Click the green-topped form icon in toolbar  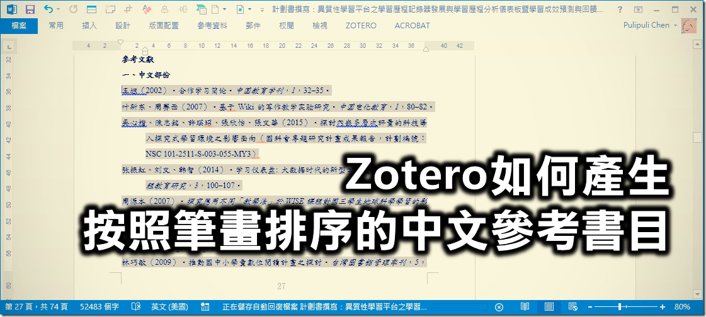(202, 9)
